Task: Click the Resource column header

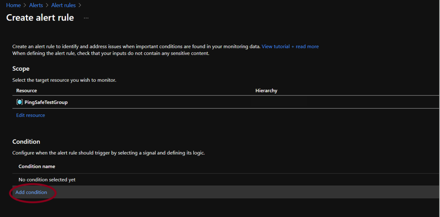Action: click(x=26, y=90)
